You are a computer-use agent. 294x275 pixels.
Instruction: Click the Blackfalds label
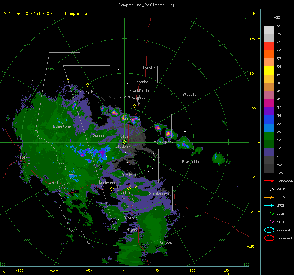pos(139,91)
